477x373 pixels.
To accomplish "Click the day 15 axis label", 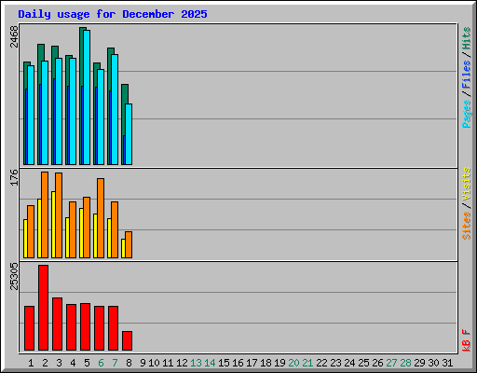I will pos(224,363).
